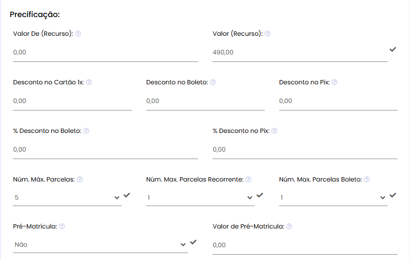Open help for Núm. Máx. Parcelas
The height and width of the screenshot is (260, 410).
click(x=80, y=179)
